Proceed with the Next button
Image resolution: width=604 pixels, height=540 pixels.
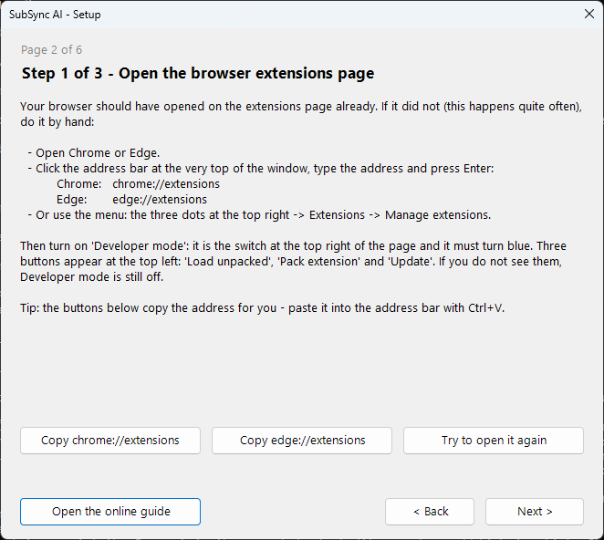[535, 512]
